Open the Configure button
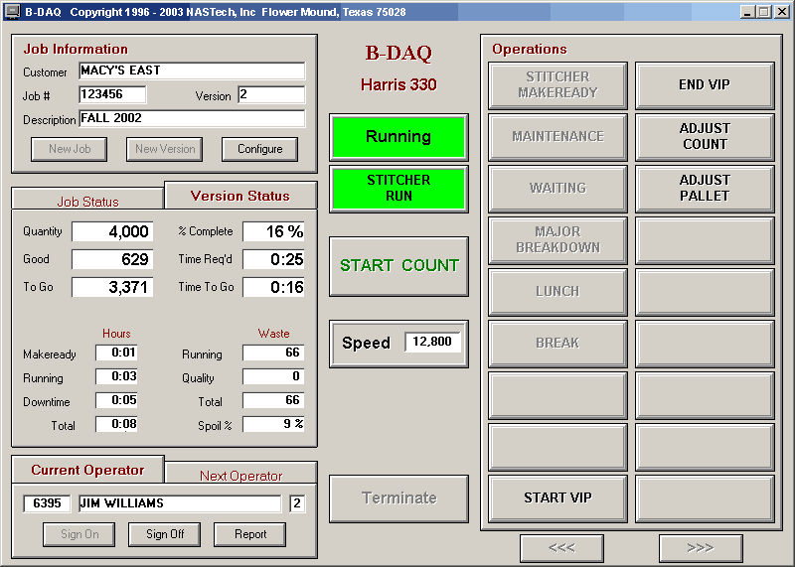 click(x=259, y=149)
